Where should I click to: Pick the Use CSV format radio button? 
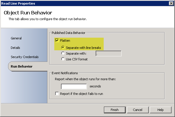point(62,59)
